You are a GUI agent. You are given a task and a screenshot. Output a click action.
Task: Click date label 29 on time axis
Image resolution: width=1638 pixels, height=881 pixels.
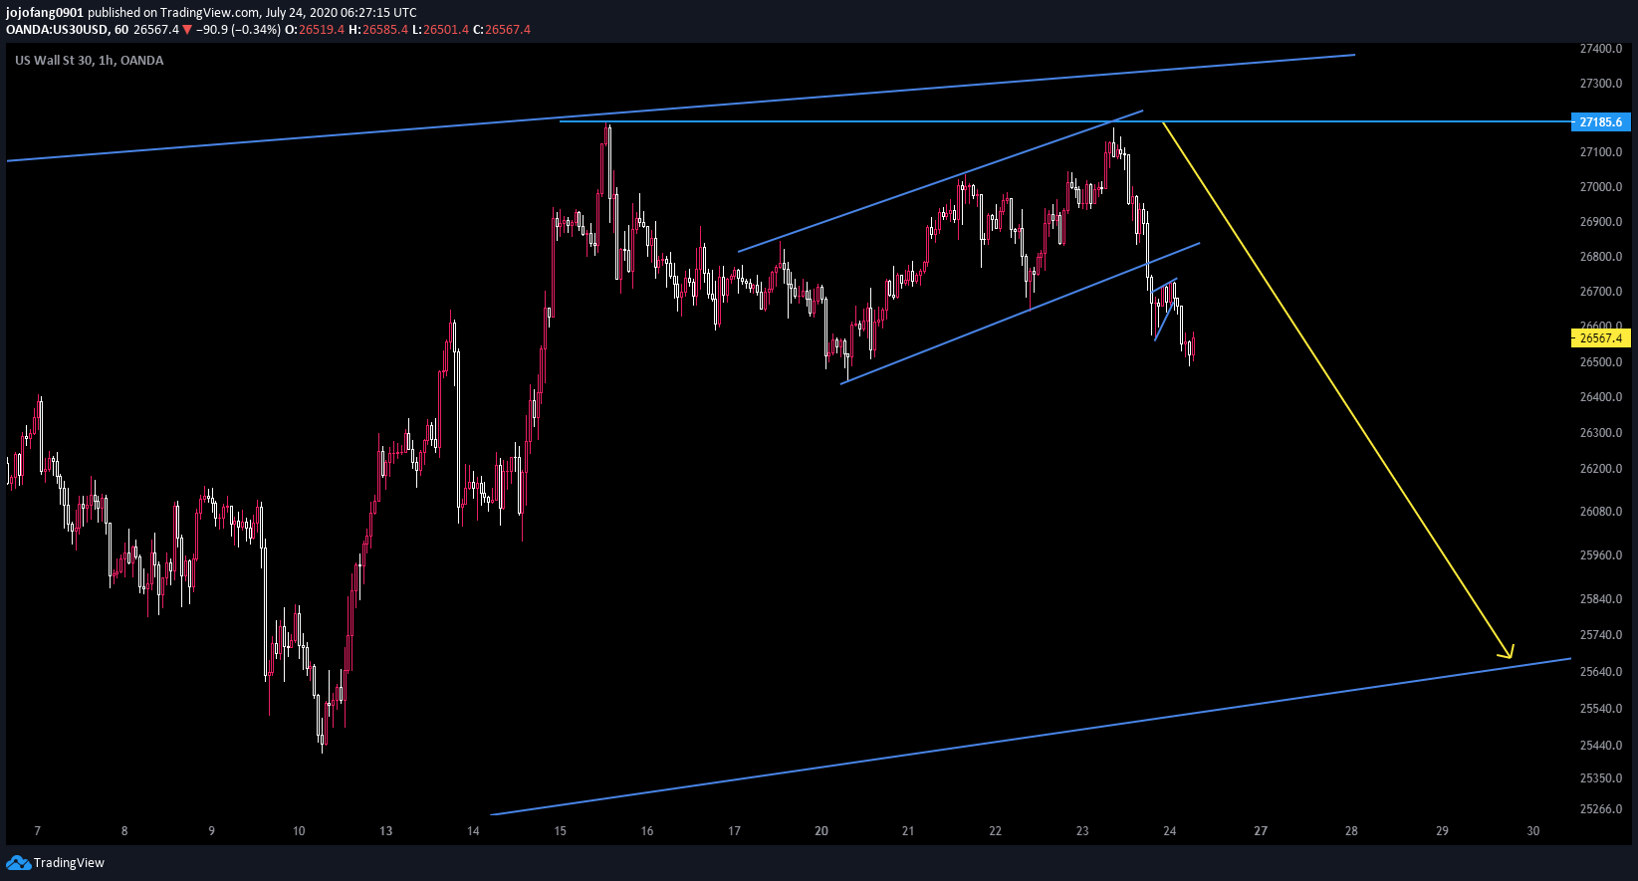1442,831
